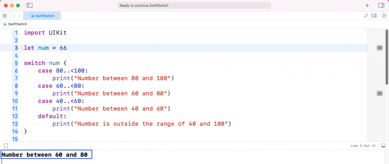Click line number 12 in the gutter
The width and height of the screenshot is (389, 164).
pyautogui.click(x=15, y=116)
